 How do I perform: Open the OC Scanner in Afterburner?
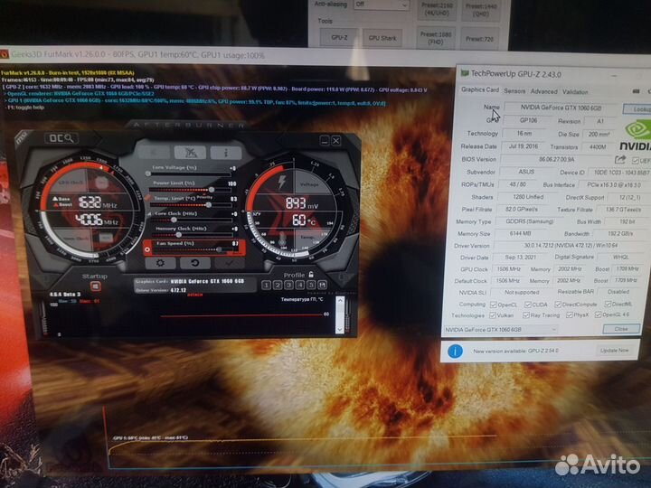[x=61, y=138]
